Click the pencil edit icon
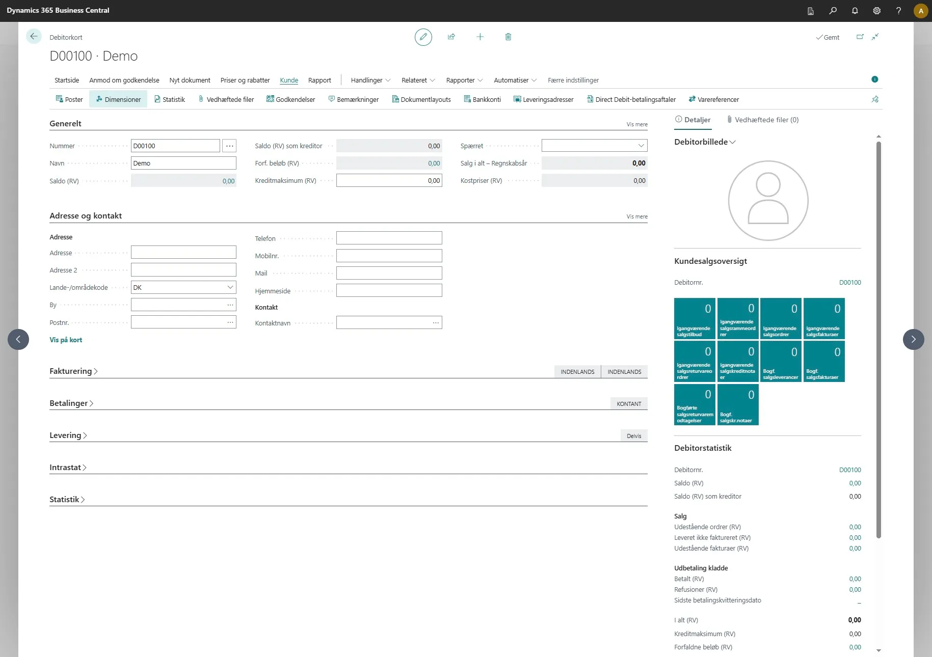 click(423, 37)
